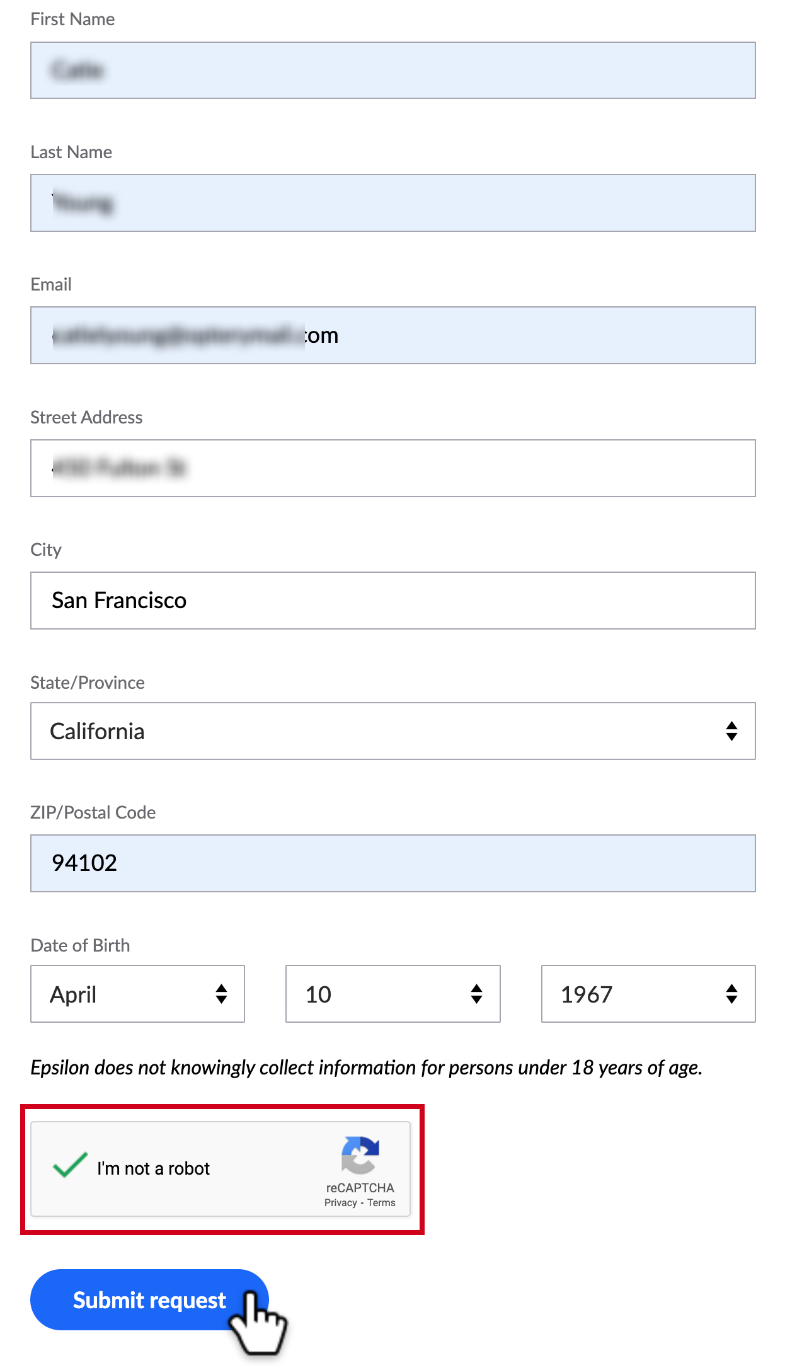This screenshot has width=785, height=1370.
Task: Click the I'm not a robot label
Action: (153, 1168)
